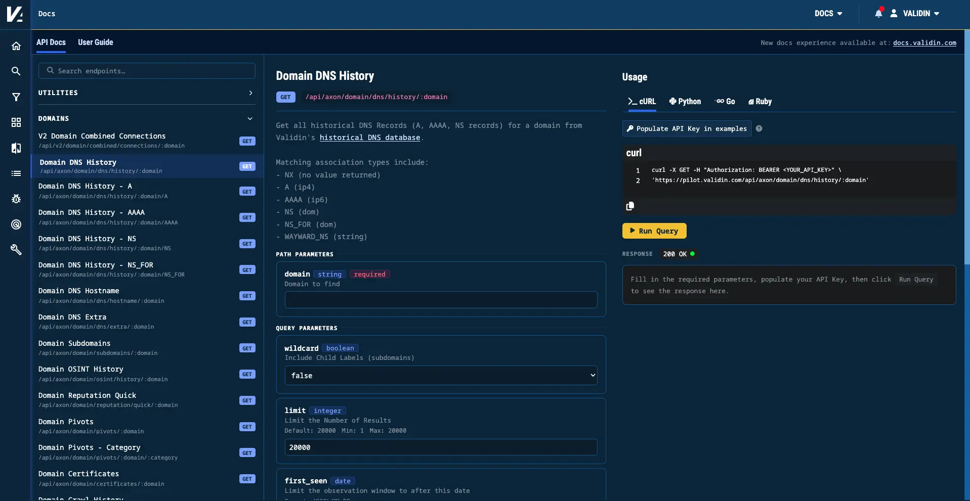Collapse the DOMAINS section
Screen dimensions: 970x501
(x=147, y=118)
